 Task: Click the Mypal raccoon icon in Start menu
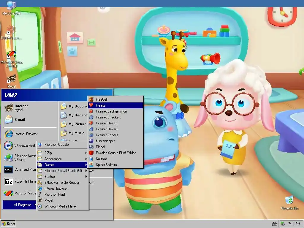(x=9, y=108)
